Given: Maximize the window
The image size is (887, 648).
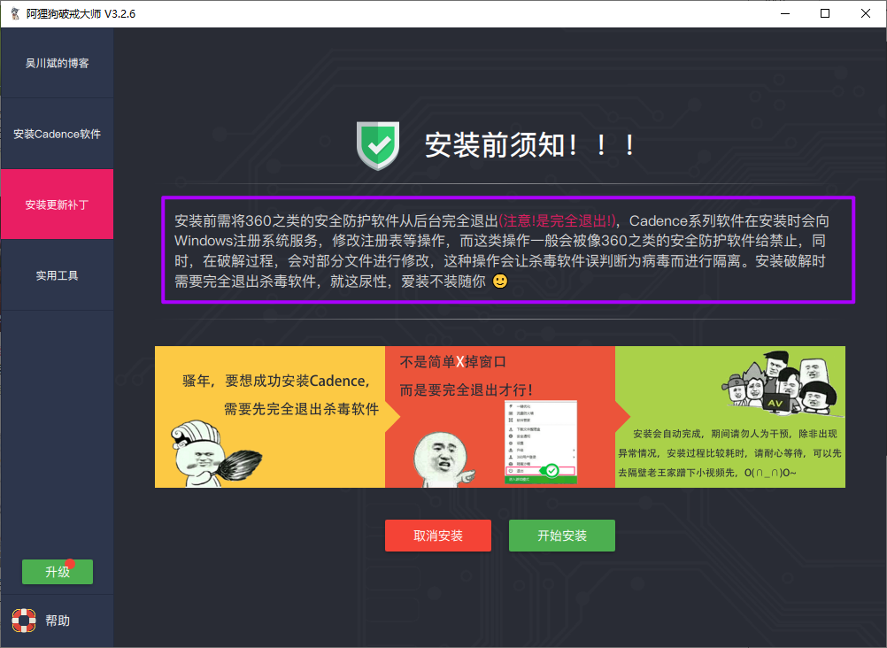Looking at the screenshot, I should (x=825, y=13).
